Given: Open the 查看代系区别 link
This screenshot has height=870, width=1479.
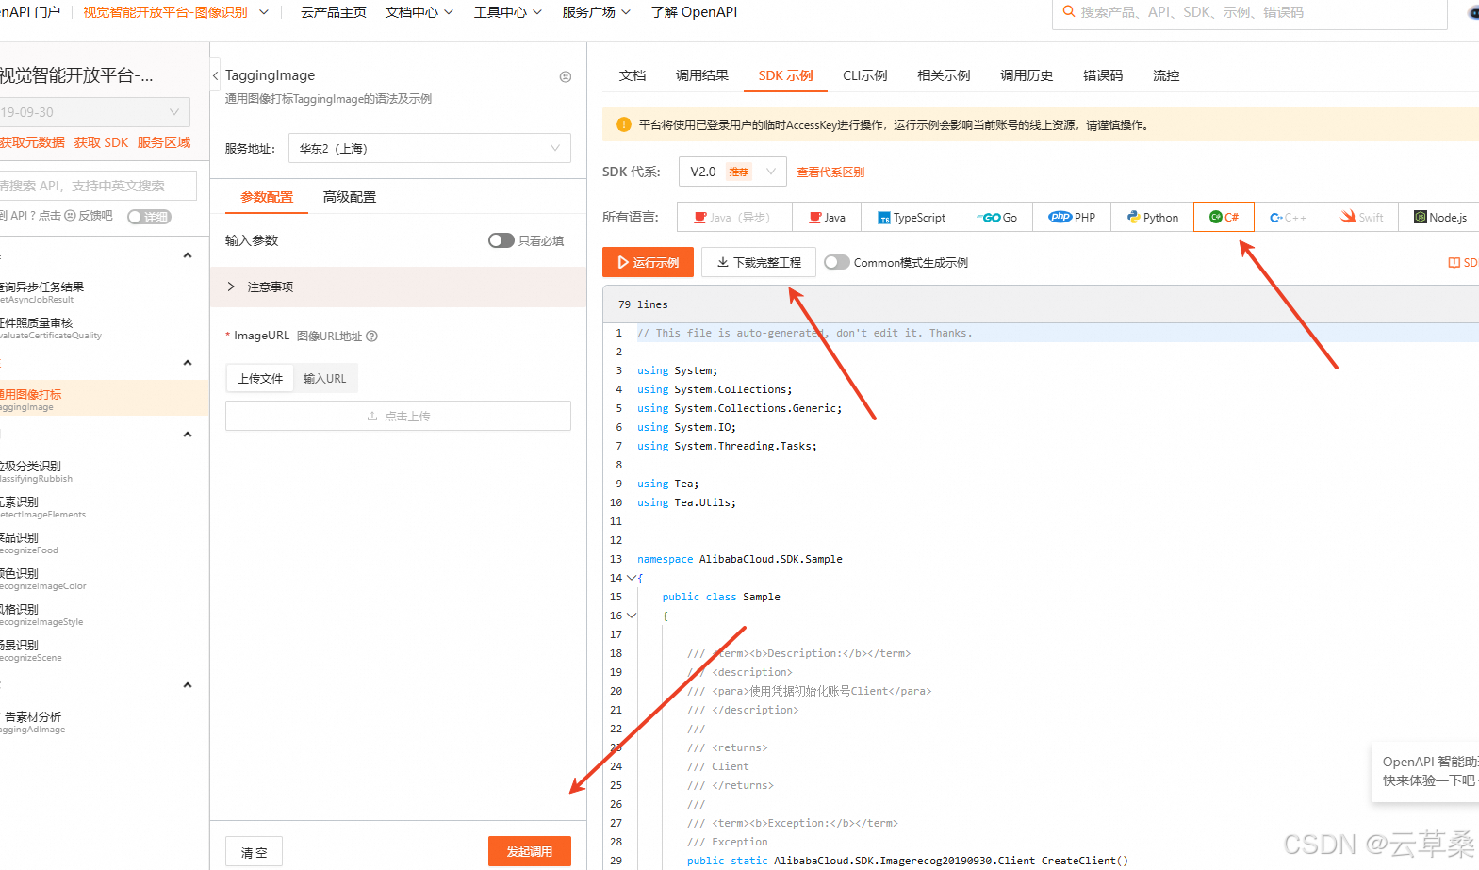Looking at the screenshot, I should point(830,172).
